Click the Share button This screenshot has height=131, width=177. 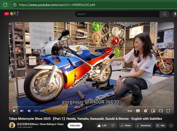point(126,125)
